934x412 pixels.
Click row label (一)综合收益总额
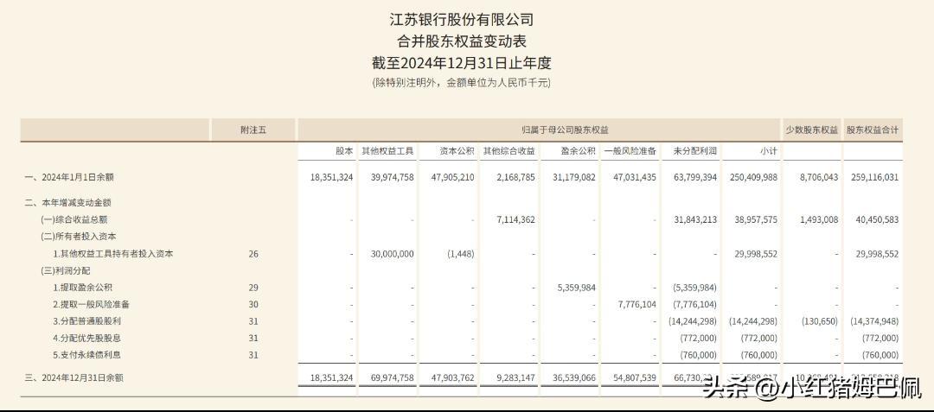tap(74, 220)
